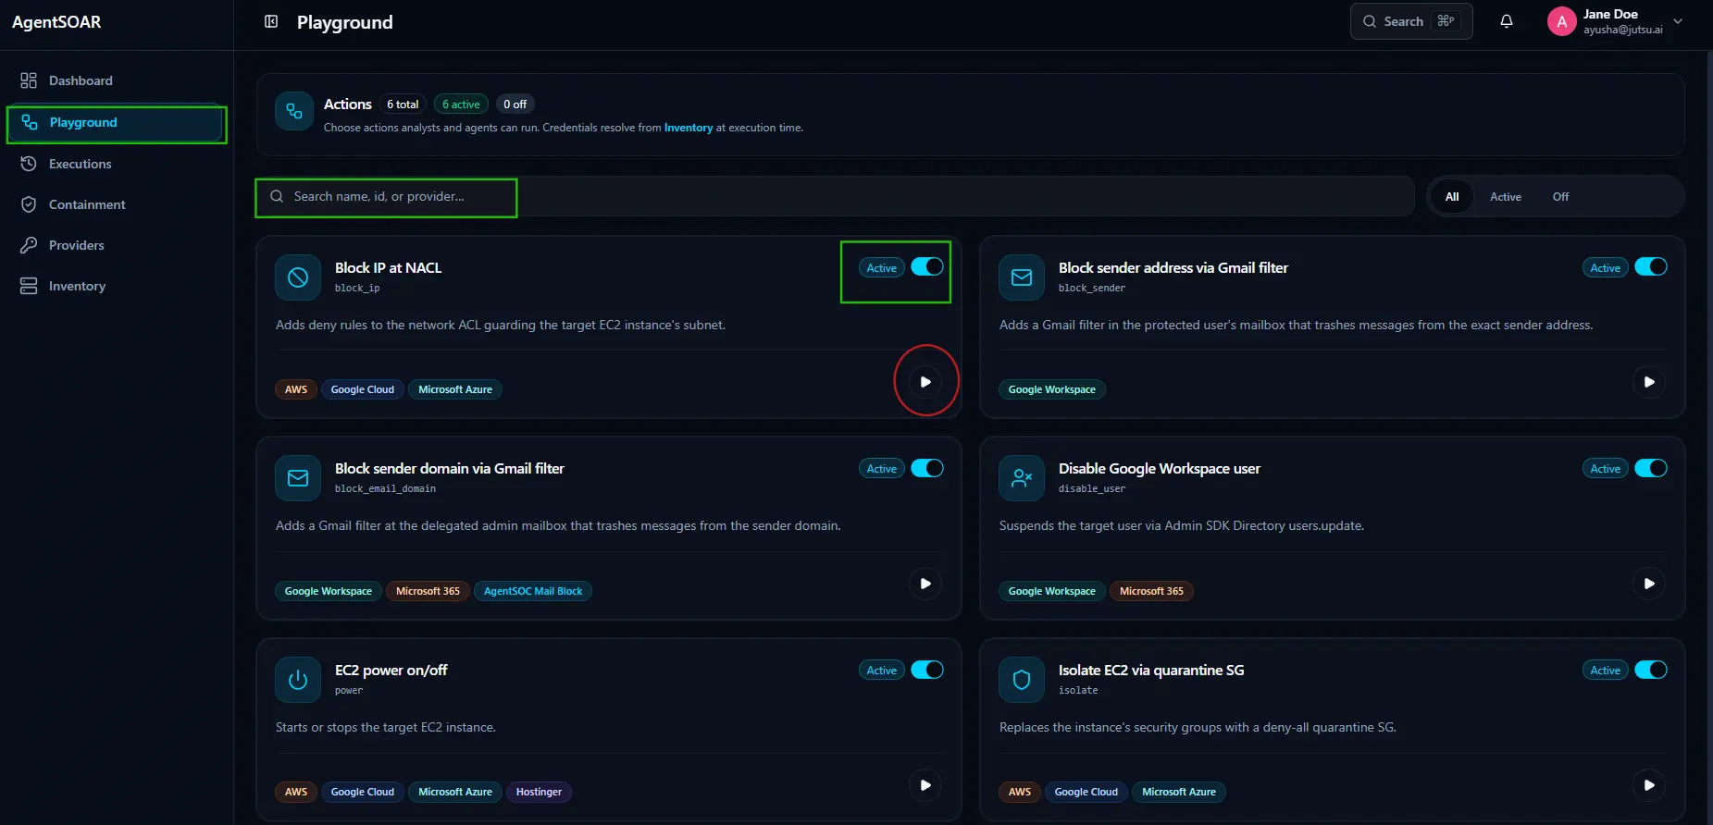This screenshot has height=825, width=1713.
Task: Select the Active filter tab
Action: (x=1506, y=196)
